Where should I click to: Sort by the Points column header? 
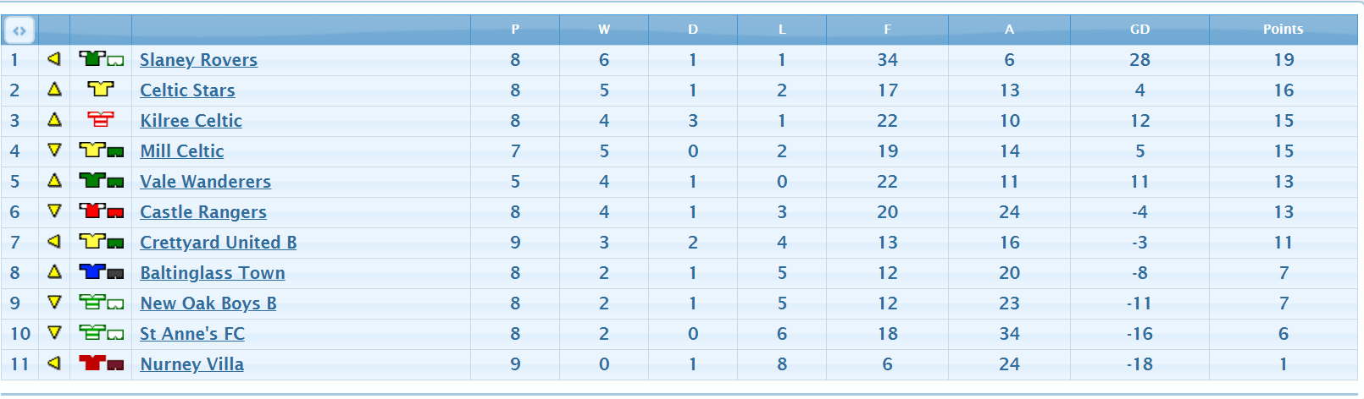1283,29
